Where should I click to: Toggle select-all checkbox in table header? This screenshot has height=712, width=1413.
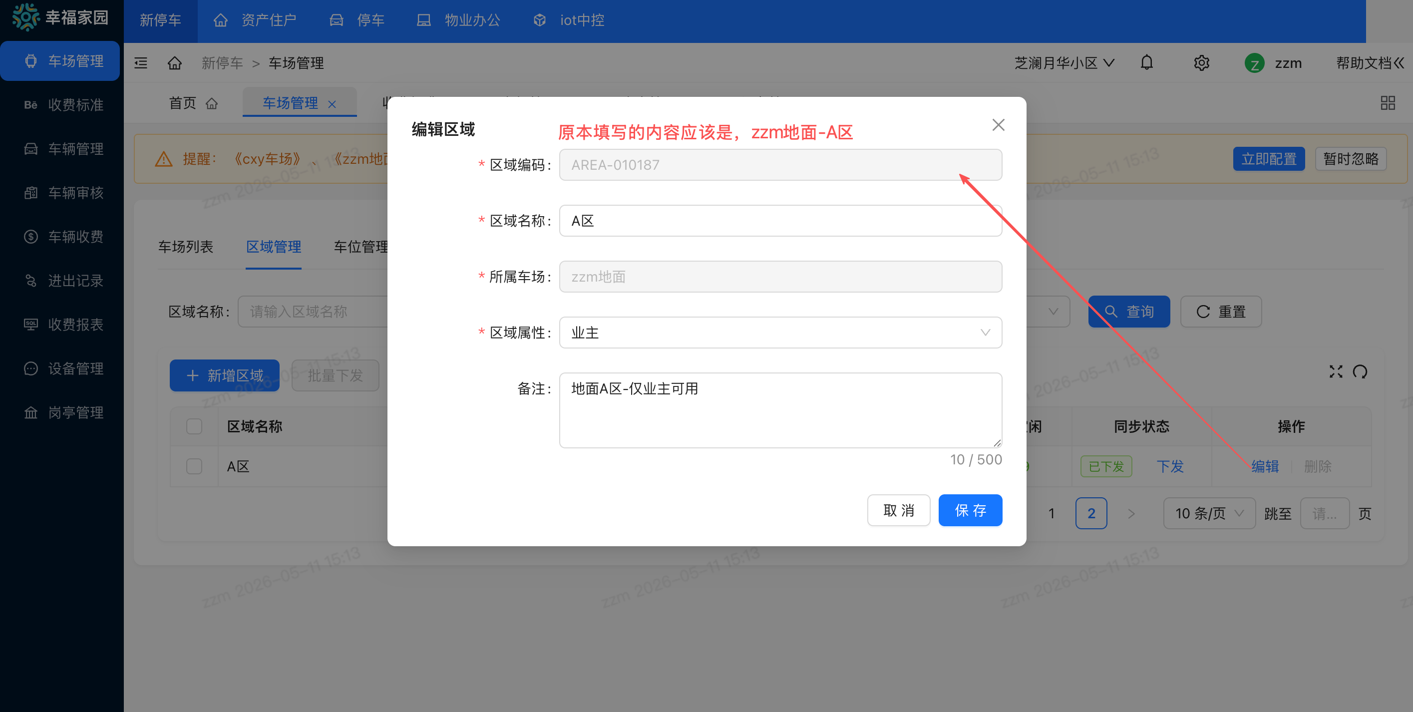(194, 426)
